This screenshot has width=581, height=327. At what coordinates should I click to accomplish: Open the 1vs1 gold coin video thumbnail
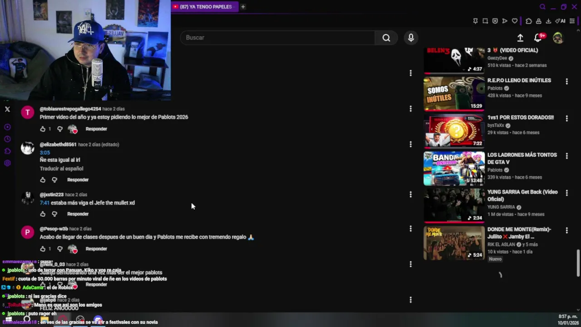pos(454,131)
